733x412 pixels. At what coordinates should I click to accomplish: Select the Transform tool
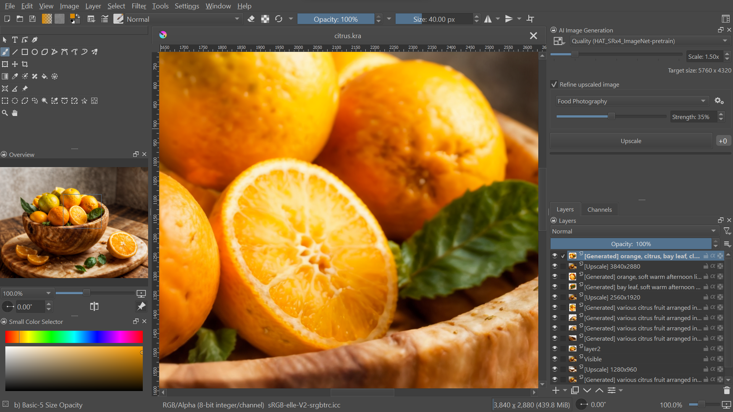(x=5, y=64)
